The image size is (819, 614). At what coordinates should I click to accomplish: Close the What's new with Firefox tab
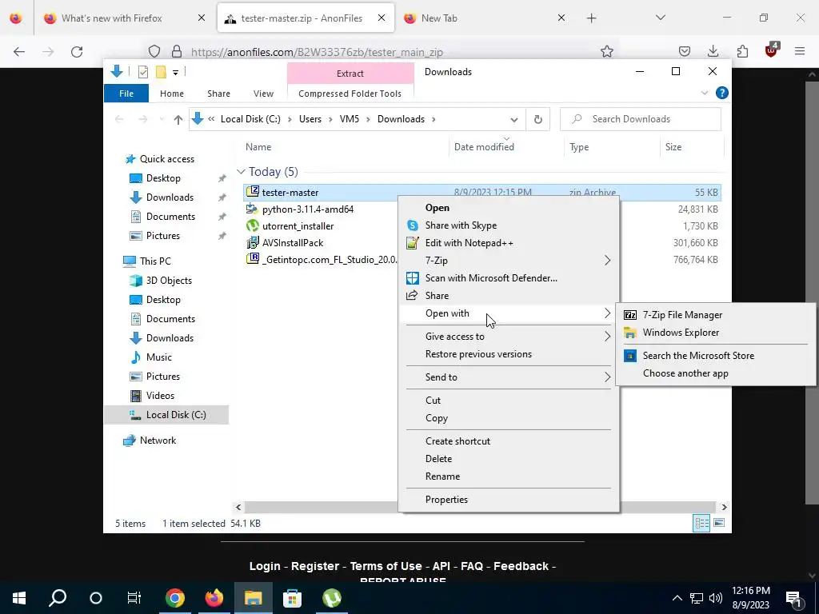tap(201, 18)
